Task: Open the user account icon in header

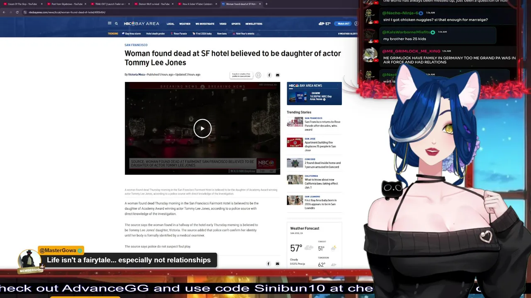Action: tap(356, 24)
